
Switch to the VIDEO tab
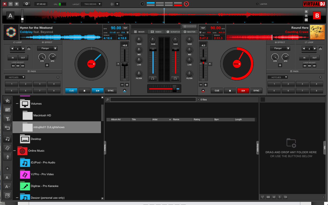[x=156, y=32]
